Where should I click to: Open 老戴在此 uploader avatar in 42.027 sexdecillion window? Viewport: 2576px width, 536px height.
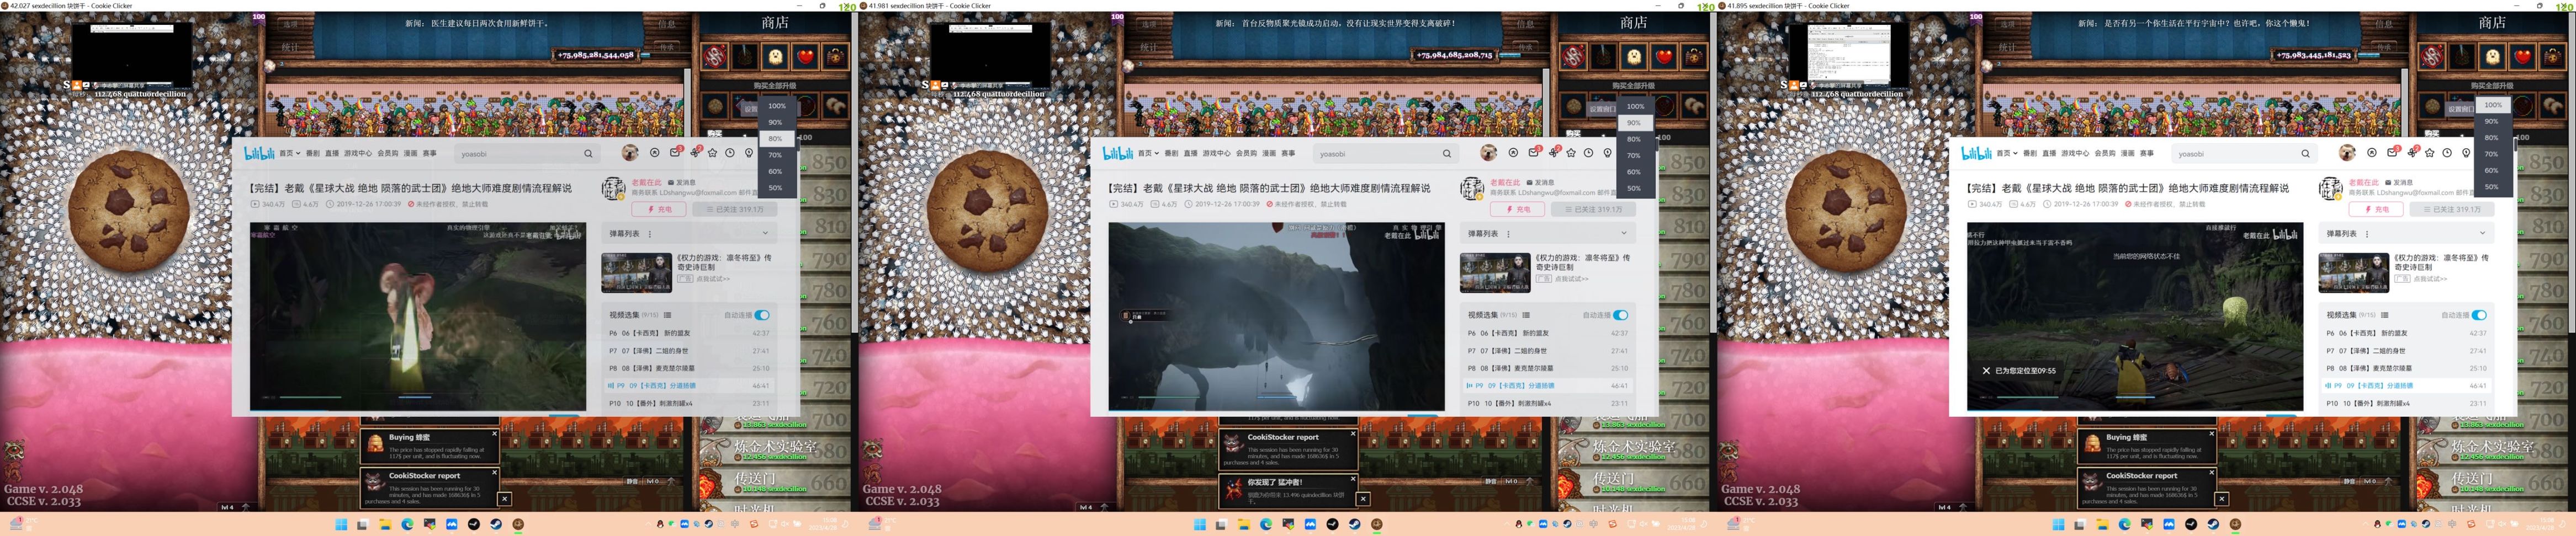[x=613, y=187]
